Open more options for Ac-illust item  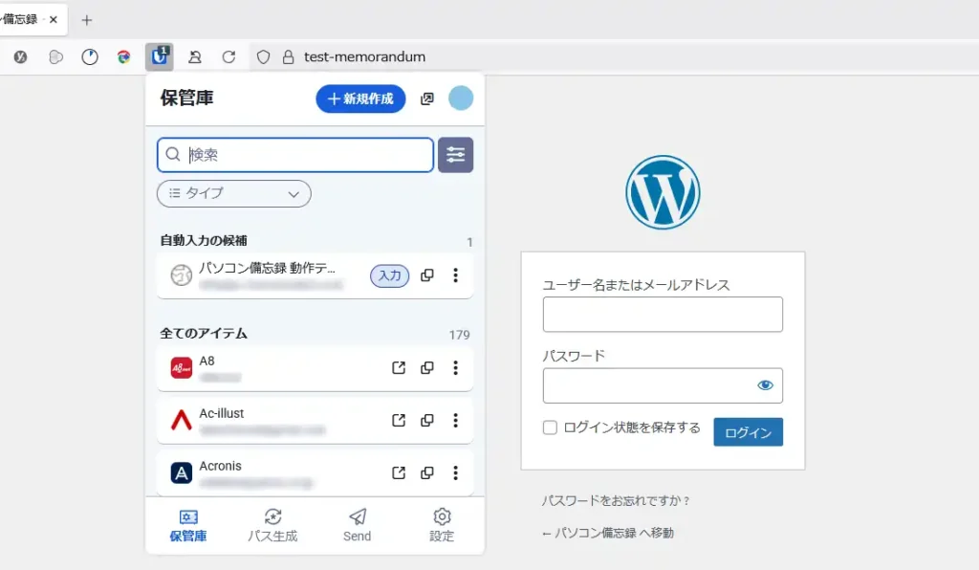coord(456,420)
